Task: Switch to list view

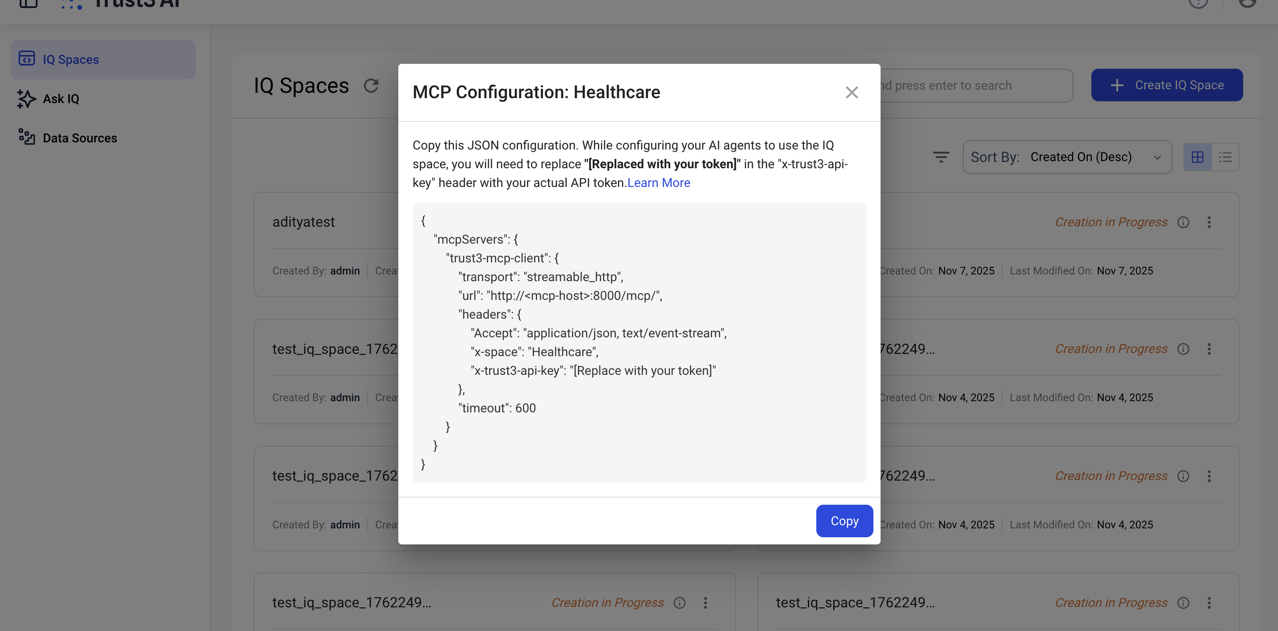Action: pos(1225,157)
